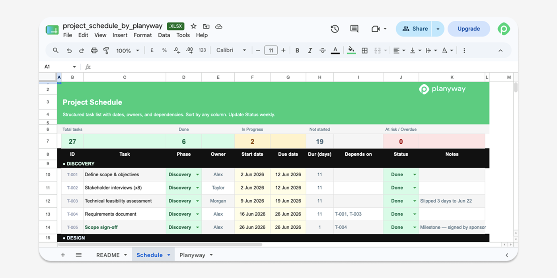
Task: Open the fill color picker
Action: click(351, 50)
